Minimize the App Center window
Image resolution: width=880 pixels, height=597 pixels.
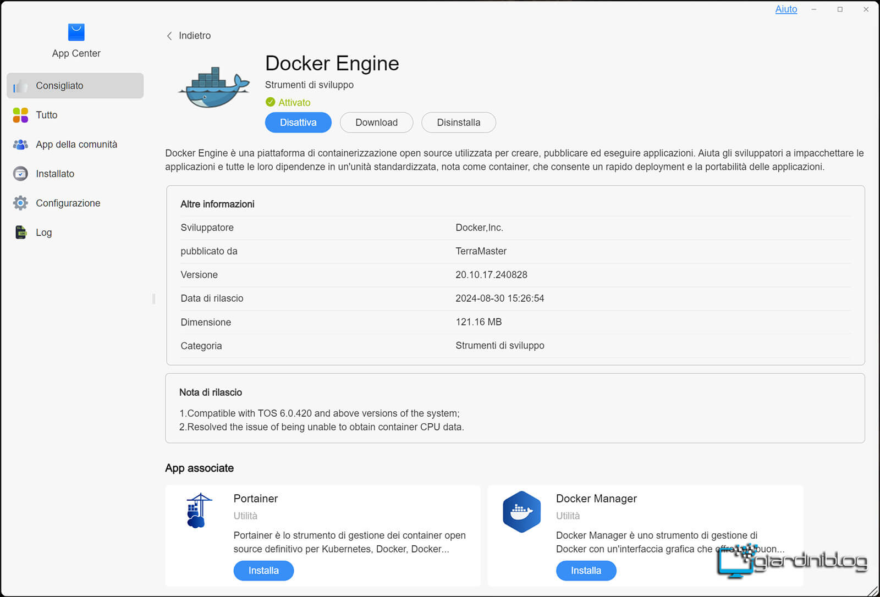tap(814, 9)
